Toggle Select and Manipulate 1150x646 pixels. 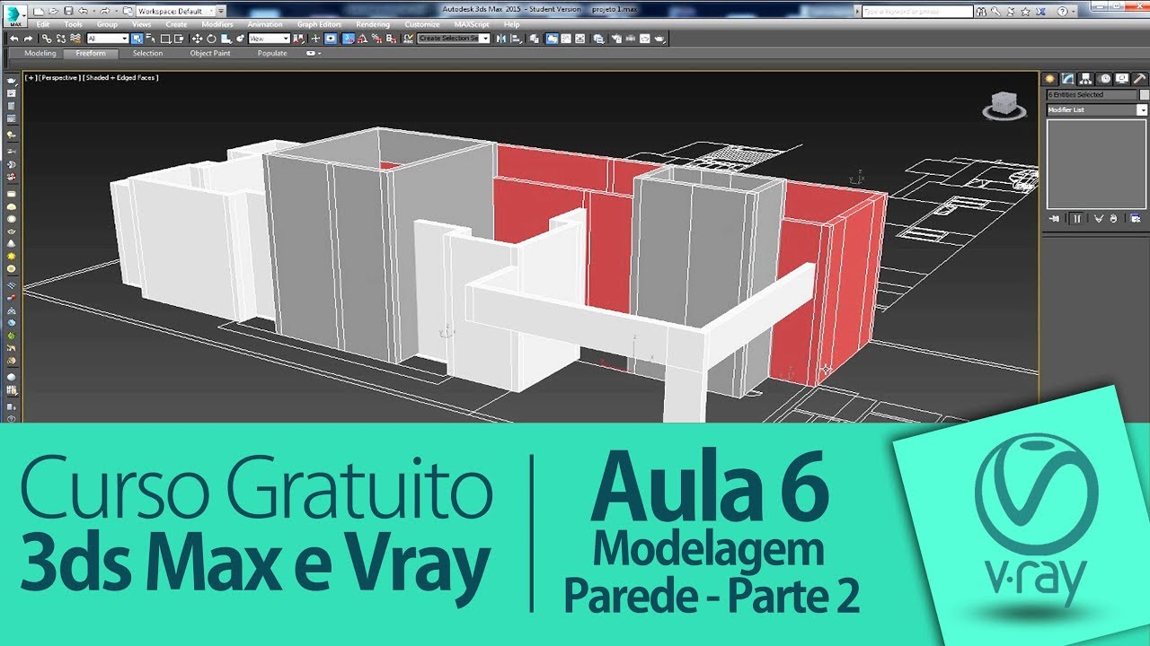(x=315, y=39)
